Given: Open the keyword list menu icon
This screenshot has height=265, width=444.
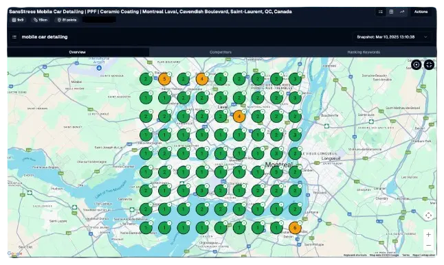Looking at the screenshot, I should point(14,37).
